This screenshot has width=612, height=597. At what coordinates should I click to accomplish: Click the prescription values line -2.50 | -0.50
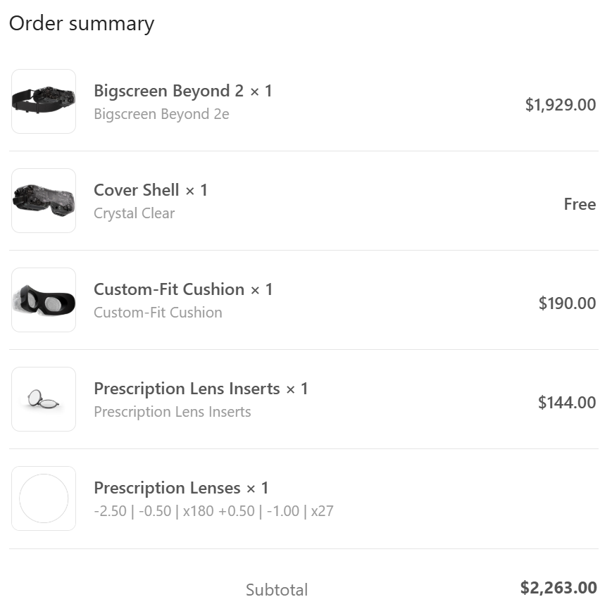(x=213, y=511)
